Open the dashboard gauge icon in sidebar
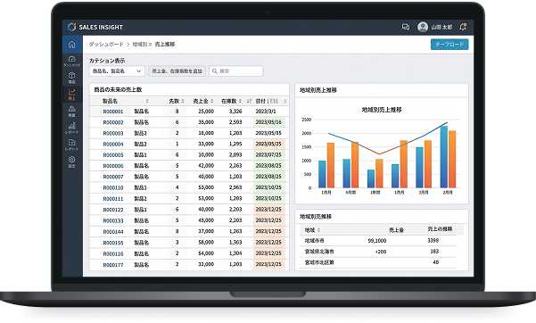 (71, 59)
